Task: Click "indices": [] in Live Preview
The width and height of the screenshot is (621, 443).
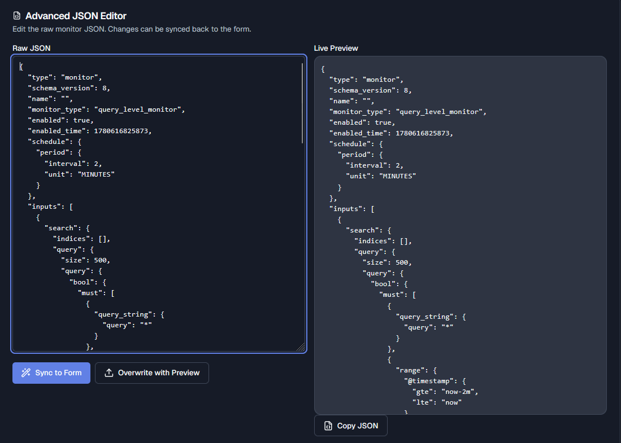Action: [383, 241]
